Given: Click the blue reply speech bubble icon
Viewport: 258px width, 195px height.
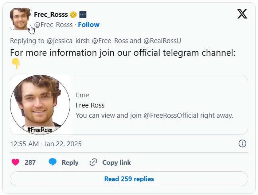Looking at the screenshot, I should [52, 163].
